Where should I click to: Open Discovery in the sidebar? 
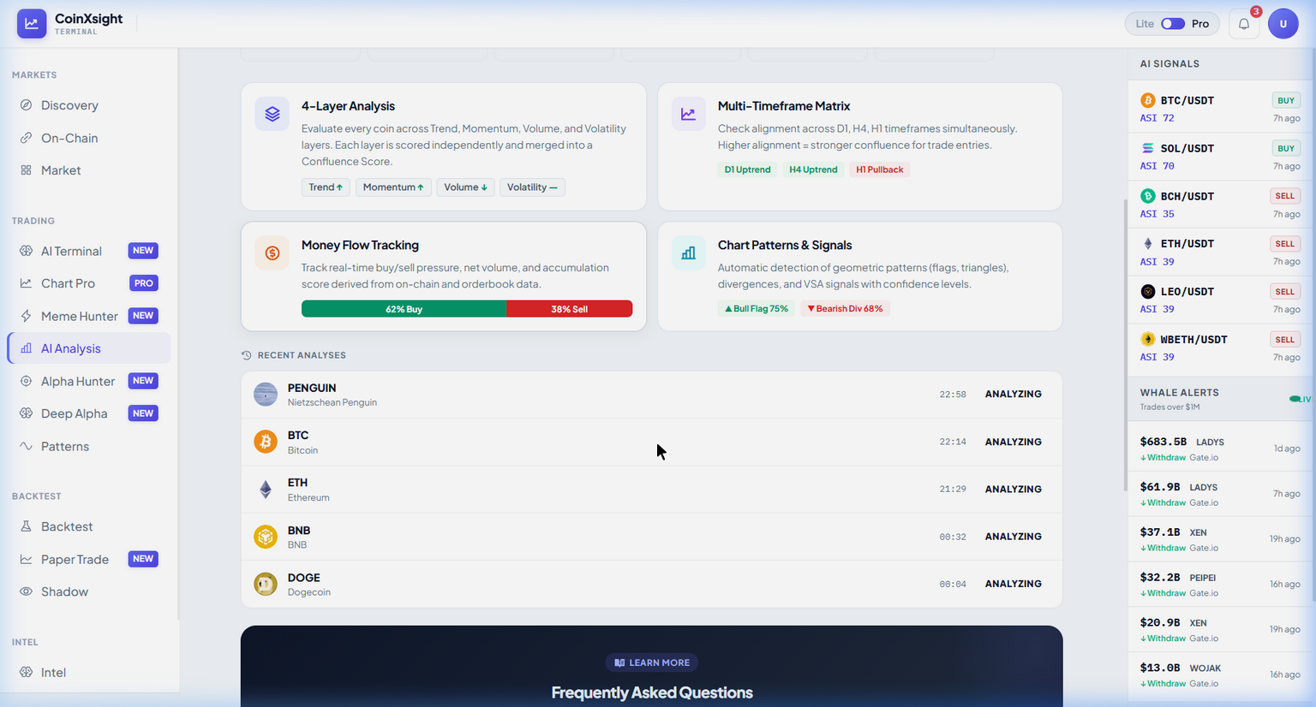[89, 105]
